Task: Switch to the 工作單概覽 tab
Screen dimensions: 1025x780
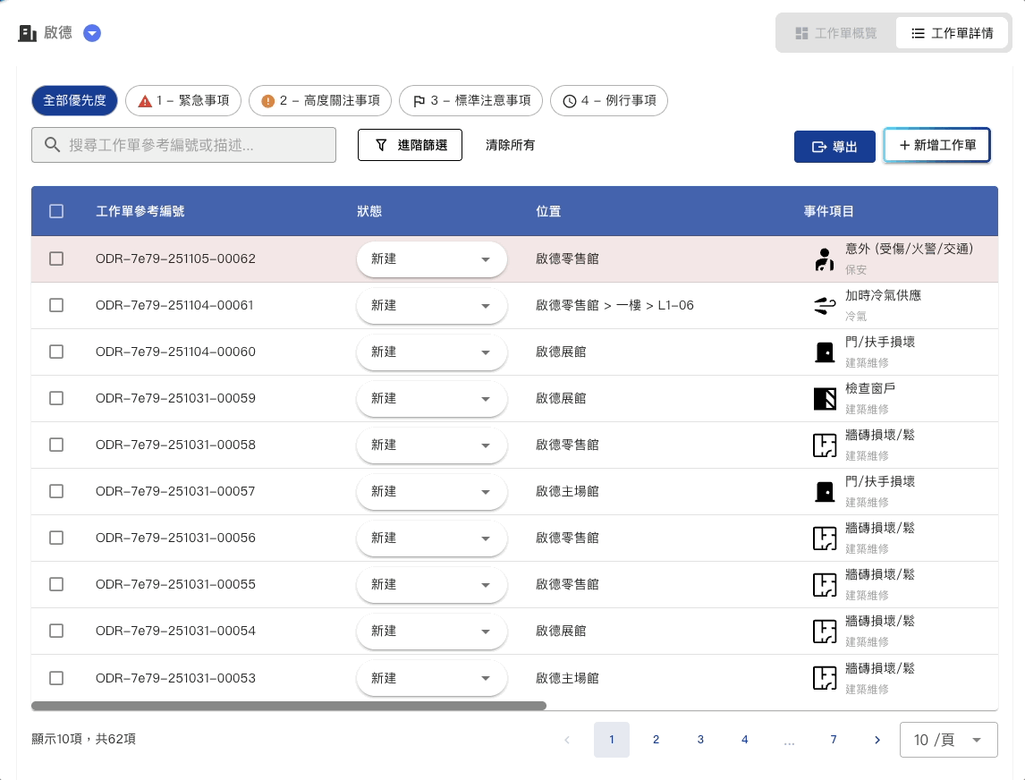Action: [x=839, y=32]
